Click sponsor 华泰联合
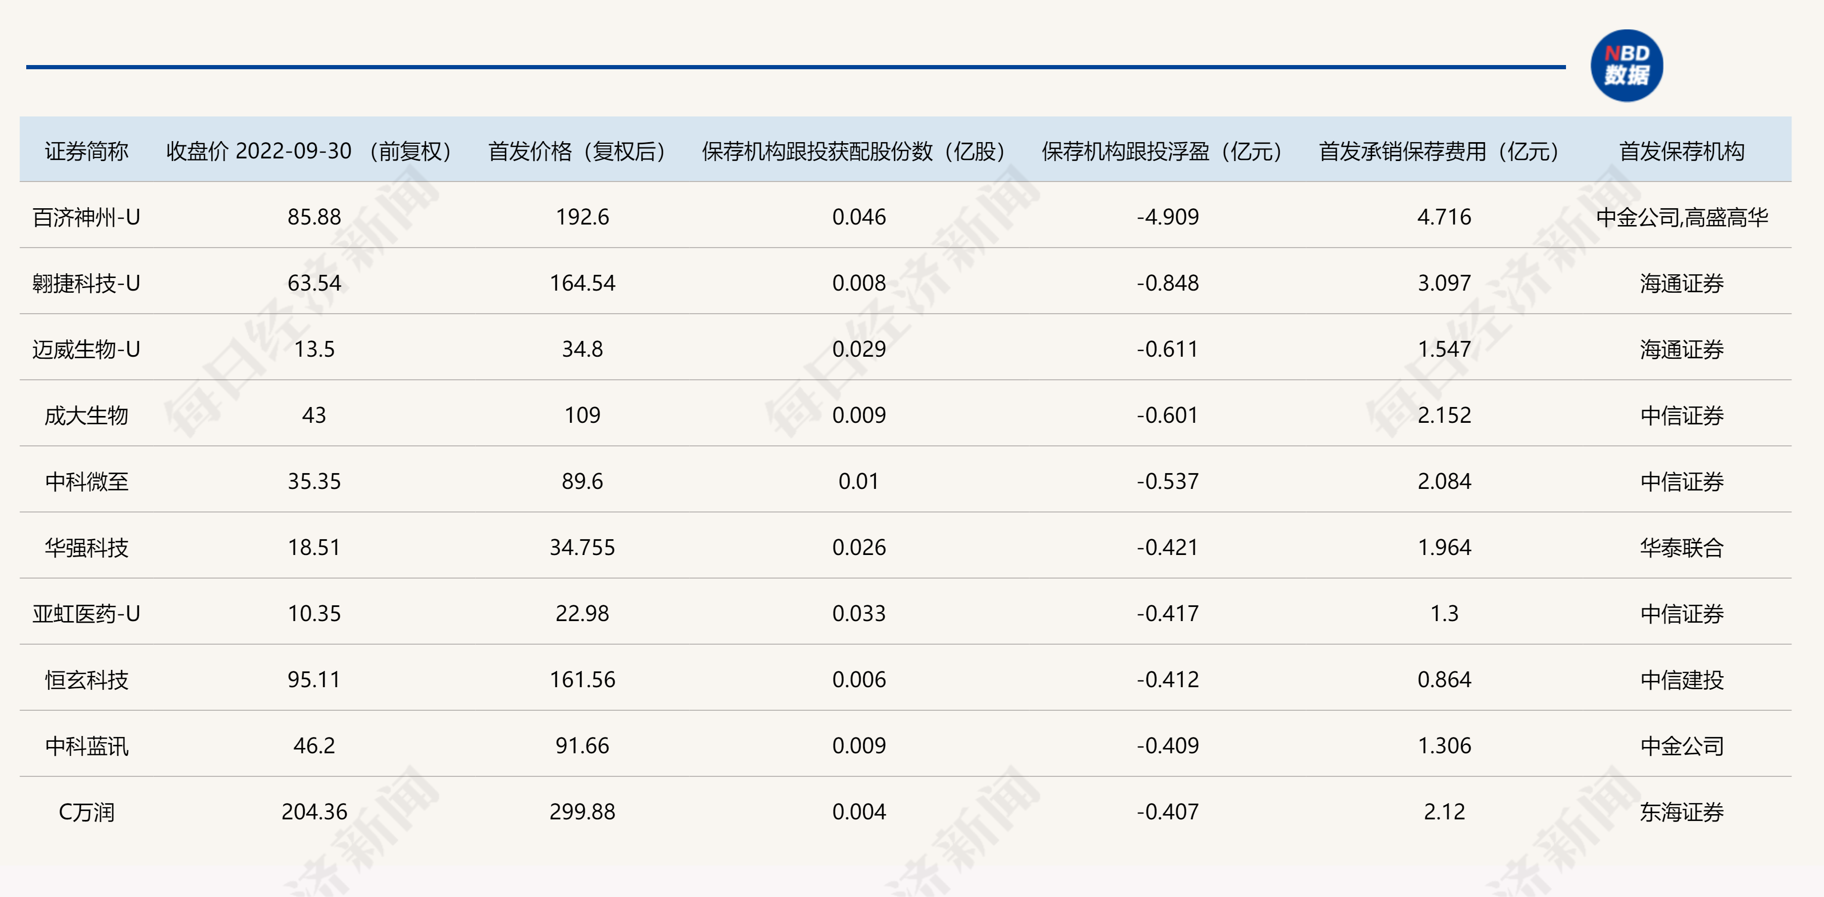Image resolution: width=1824 pixels, height=897 pixels. click(1682, 547)
